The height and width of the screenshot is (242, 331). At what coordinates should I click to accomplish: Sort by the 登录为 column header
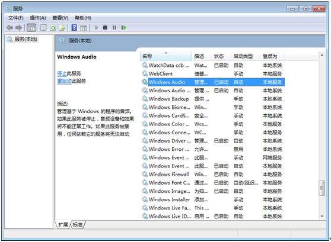coord(272,56)
